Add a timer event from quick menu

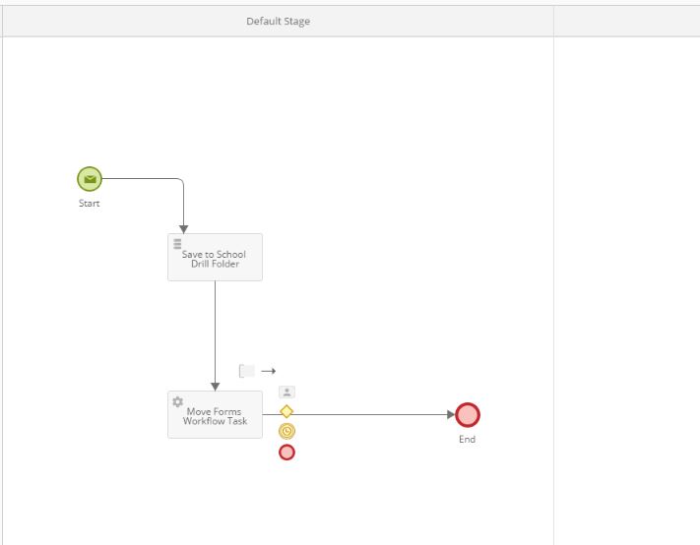(x=286, y=431)
